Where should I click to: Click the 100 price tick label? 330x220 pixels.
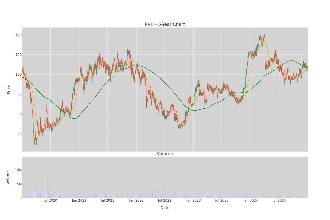18,75
